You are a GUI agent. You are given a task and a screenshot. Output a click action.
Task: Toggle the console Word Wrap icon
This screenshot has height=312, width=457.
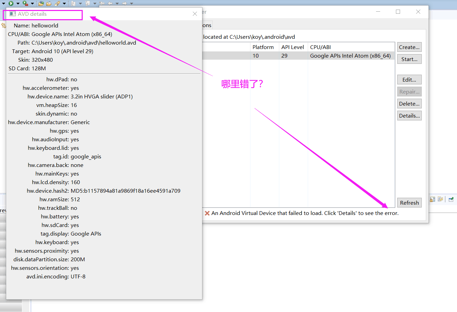[x=441, y=199]
